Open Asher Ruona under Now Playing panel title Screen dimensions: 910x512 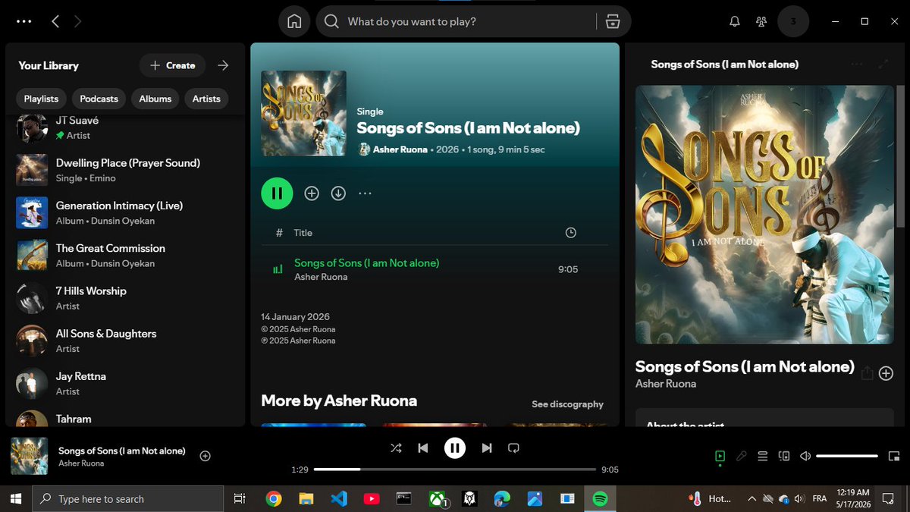click(x=666, y=384)
